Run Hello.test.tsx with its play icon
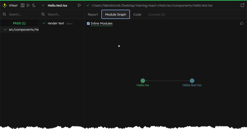Image resolution: width=247 pixels, height=129 pixels. (79, 5)
